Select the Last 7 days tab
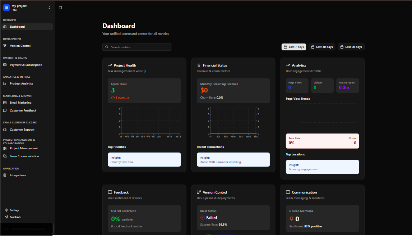The height and width of the screenshot is (236, 412). coord(294,47)
